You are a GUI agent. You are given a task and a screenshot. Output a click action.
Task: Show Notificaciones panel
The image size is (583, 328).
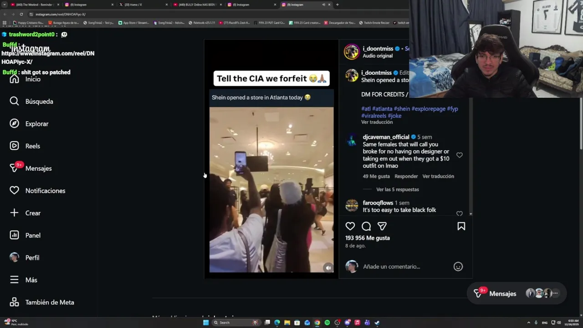(37, 190)
